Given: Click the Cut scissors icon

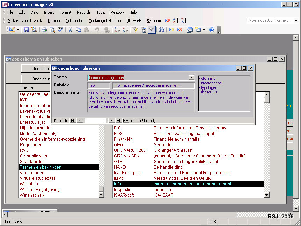Looking at the screenshot, I should tap(70, 30).
